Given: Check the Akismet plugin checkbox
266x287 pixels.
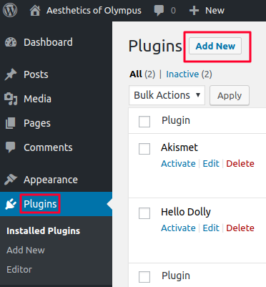Looking at the screenshot, I should [144, 149].
